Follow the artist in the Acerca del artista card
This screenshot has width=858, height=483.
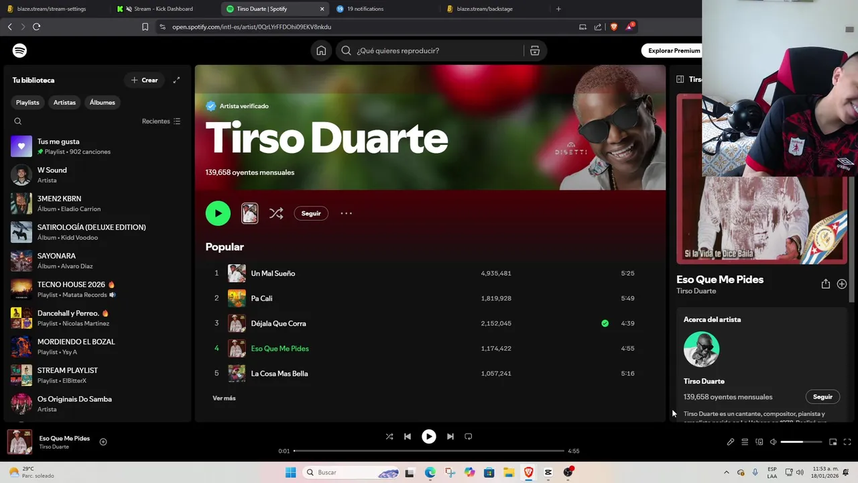(x=822, y=396)
